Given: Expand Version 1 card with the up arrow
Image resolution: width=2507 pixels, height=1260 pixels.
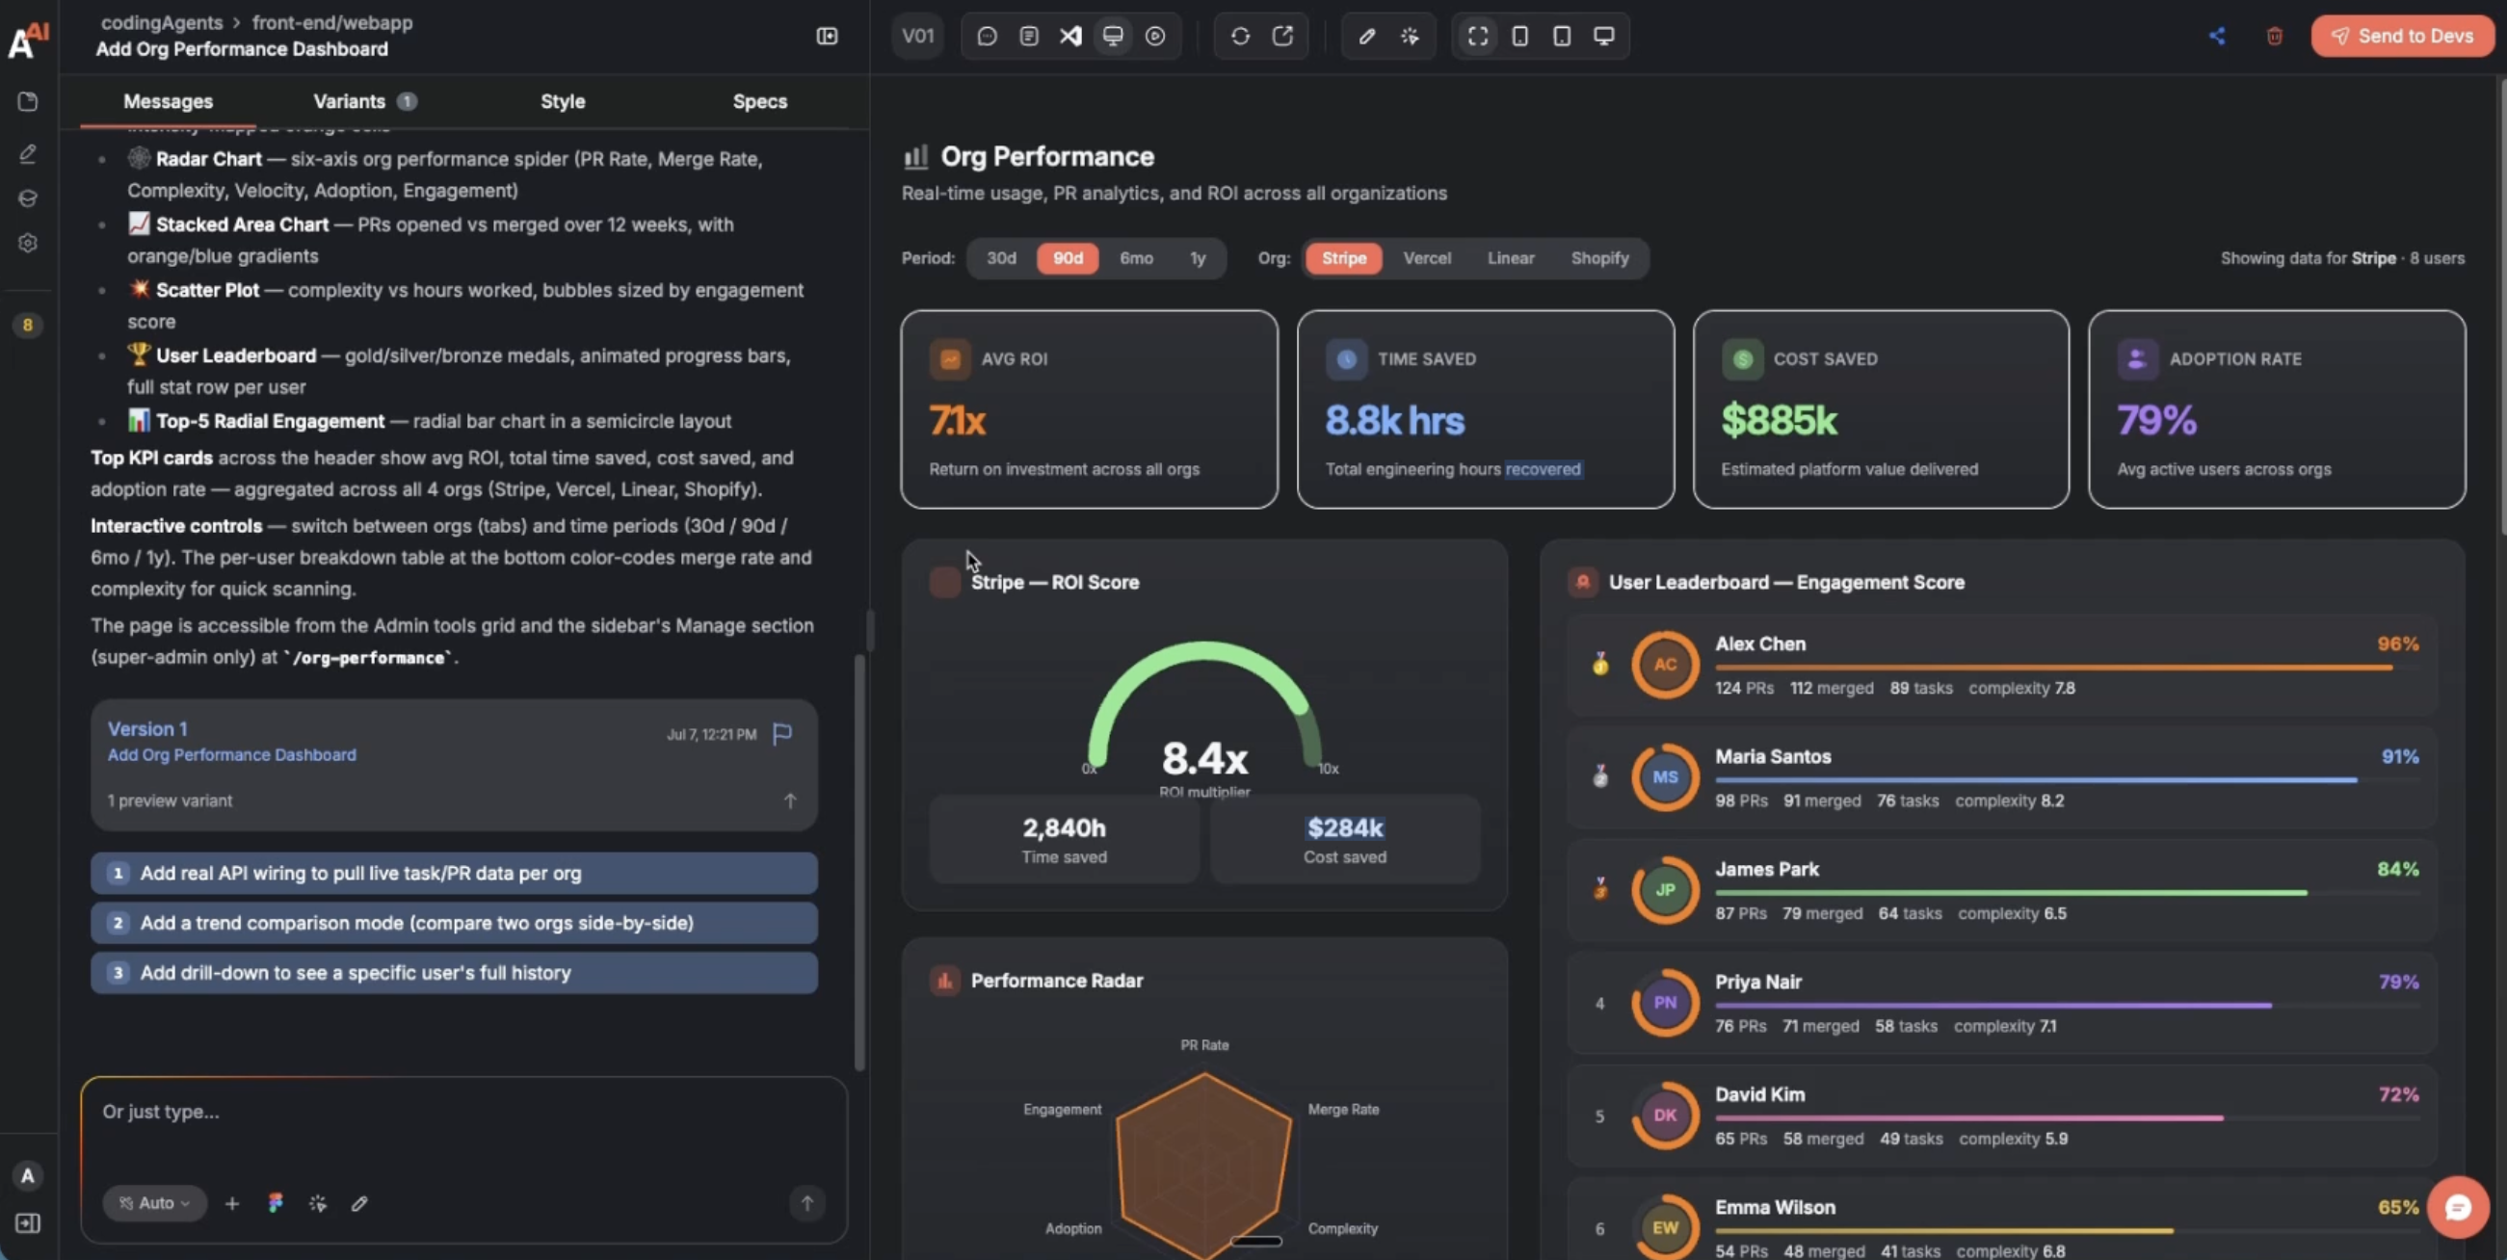Looking at the screenshot, I should [x=790, y=801].
